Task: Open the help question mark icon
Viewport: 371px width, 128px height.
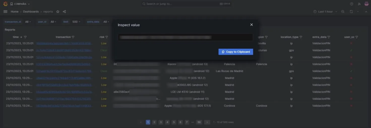Action: (352, 4)
